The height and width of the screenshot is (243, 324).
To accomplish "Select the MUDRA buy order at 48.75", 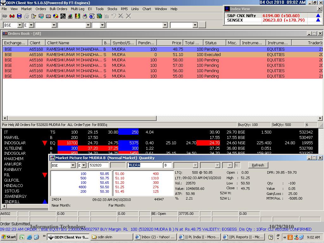I will pyautogui.click(x=162, y=49).
